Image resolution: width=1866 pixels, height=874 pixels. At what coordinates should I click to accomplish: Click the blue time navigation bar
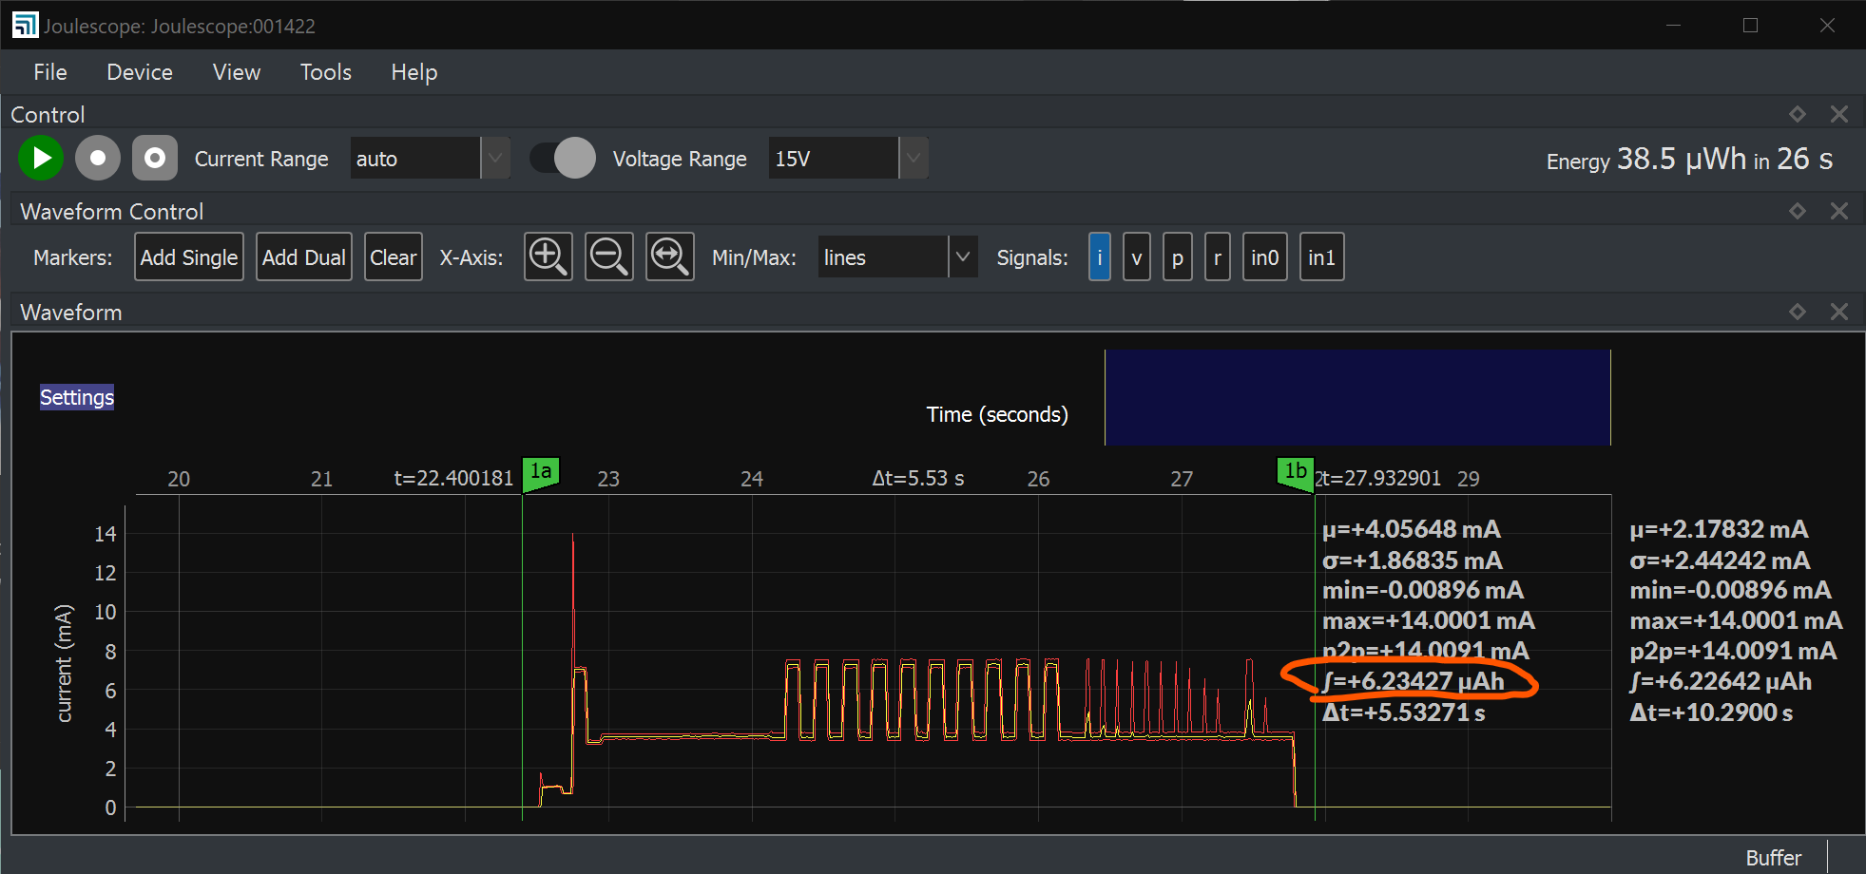pyautogui.click(x=1357, y=397)
